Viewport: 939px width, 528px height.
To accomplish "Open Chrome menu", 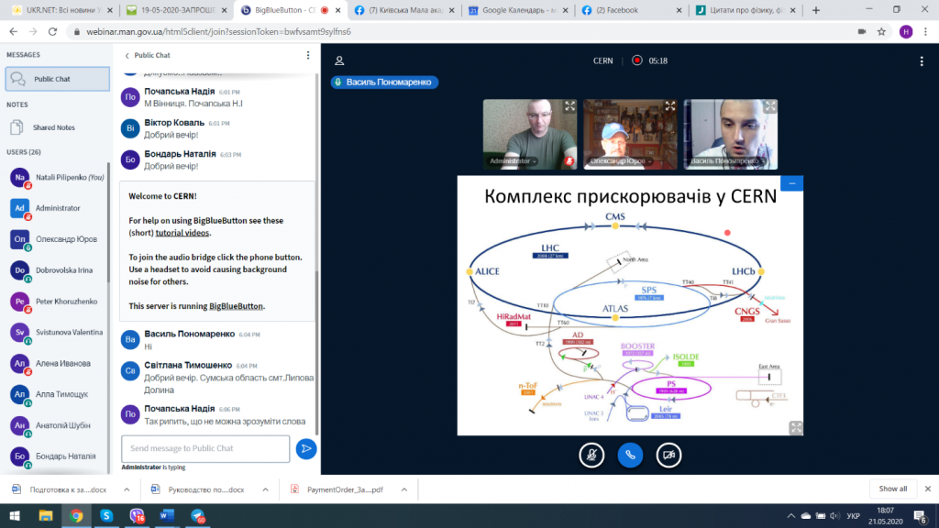I will tap(926, 32).
